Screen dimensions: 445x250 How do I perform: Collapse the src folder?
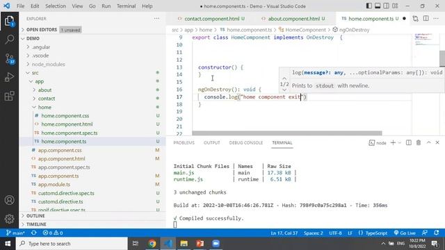point(92,73)
